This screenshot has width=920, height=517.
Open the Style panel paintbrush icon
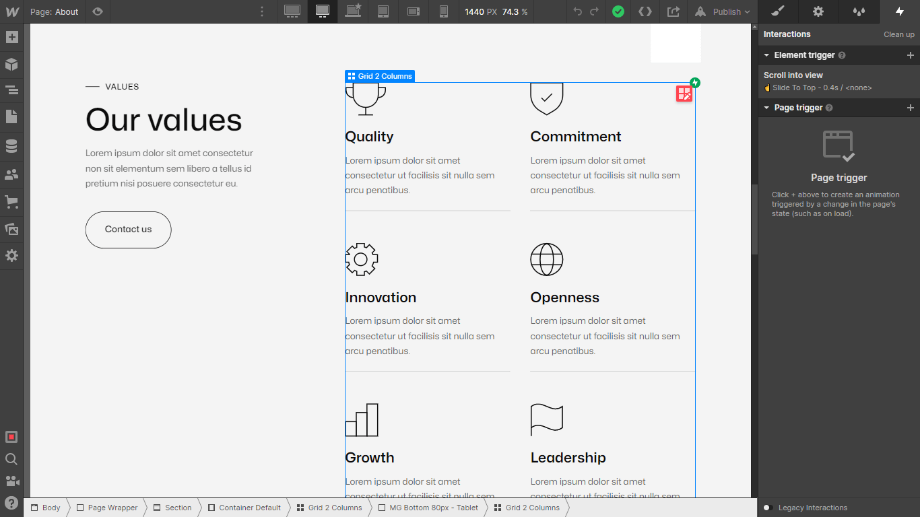pyautogui.click(x=777, y=11)
